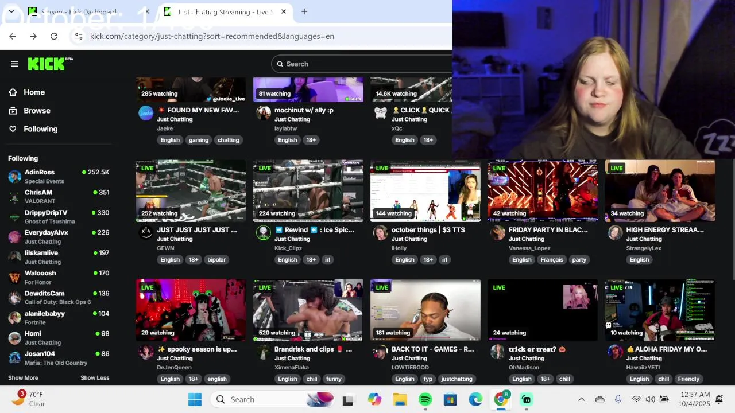This screenshot has width=735, height=413.
Task: Open ChrisAM channel in Following list
Action: tap(59, 196)
